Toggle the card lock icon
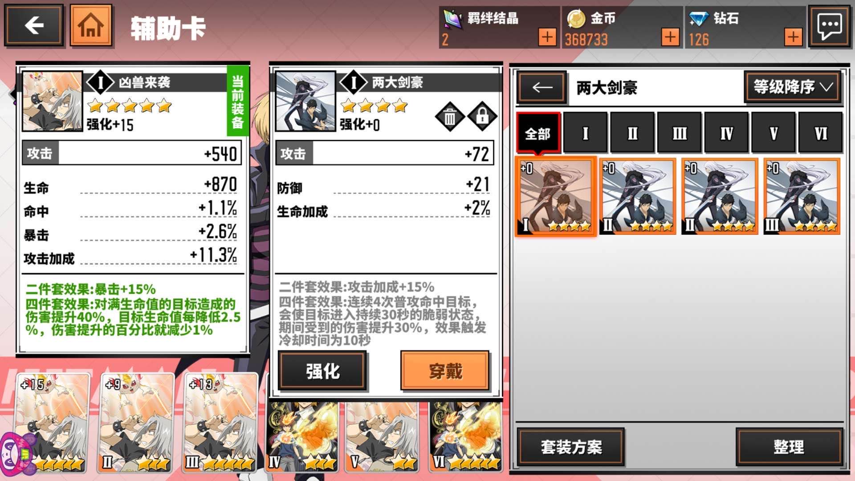This screenshot has height=481, width=855. coord(482,117)
